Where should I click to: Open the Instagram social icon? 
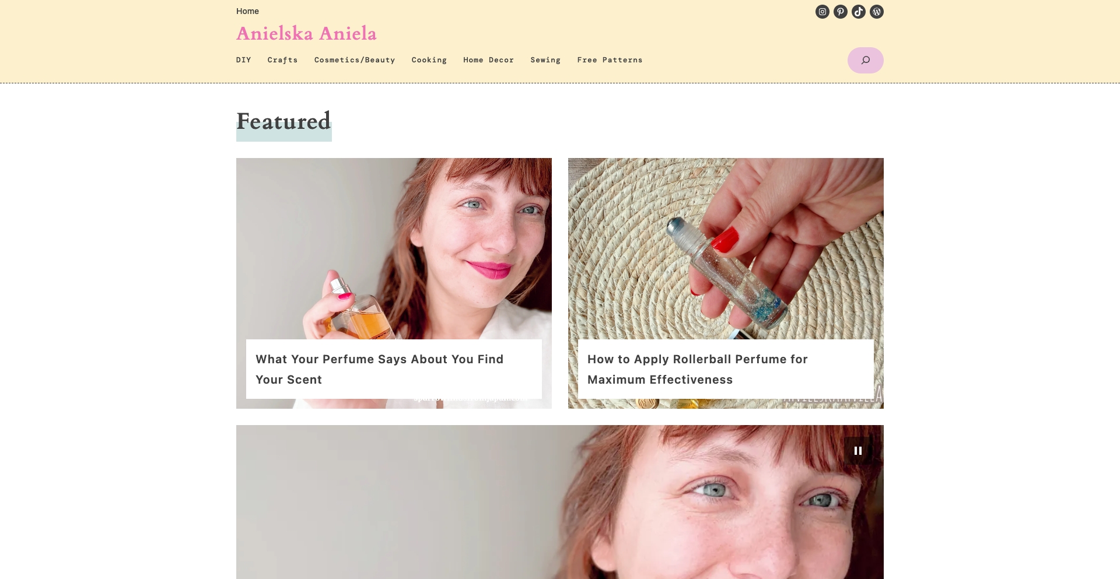[822, 11]
